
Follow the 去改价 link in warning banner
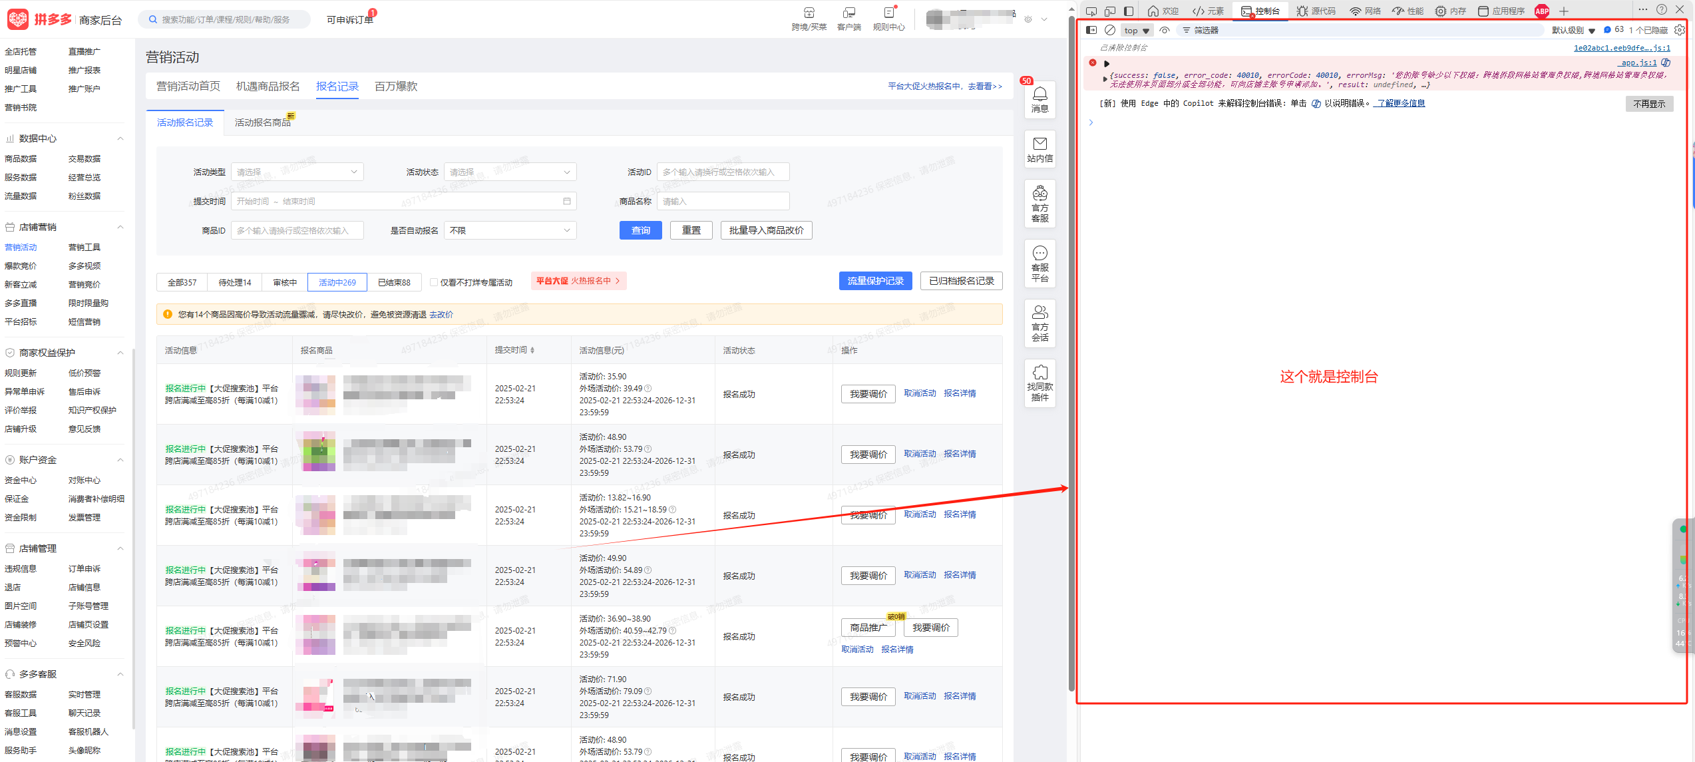tap(441, 315)
